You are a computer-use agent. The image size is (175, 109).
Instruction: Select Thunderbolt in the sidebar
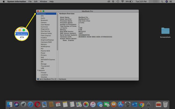pos(45,66)
